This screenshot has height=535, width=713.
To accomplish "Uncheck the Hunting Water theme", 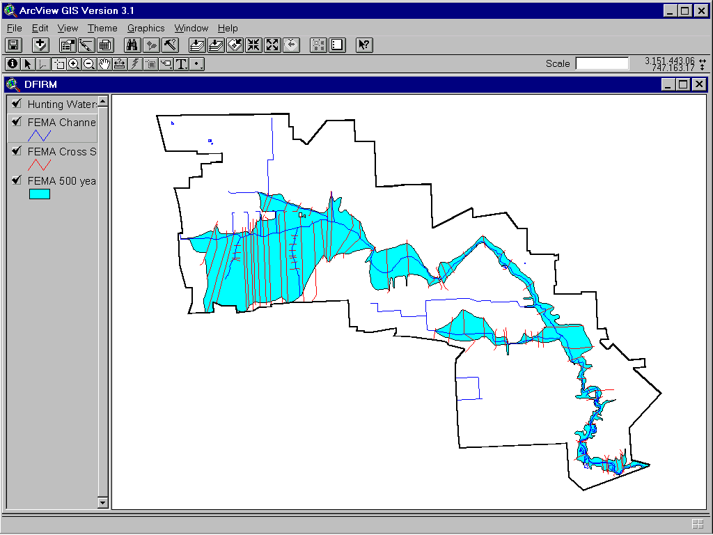I will coord(16,102).
